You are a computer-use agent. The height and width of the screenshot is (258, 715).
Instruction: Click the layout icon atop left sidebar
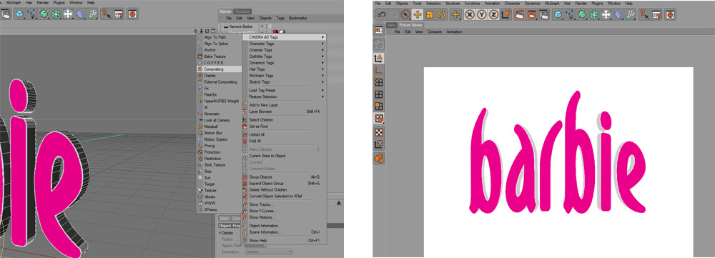click(x=378, y=31)
